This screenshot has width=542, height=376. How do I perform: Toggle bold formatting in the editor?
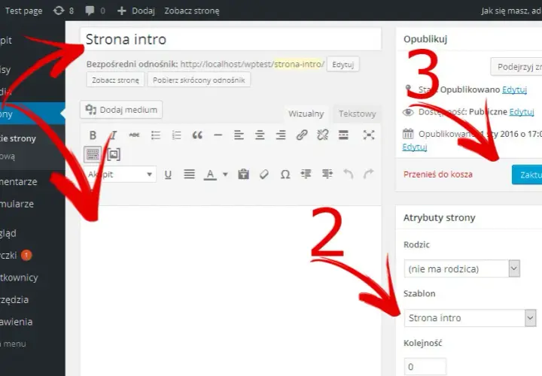click(x=93, y=135)
